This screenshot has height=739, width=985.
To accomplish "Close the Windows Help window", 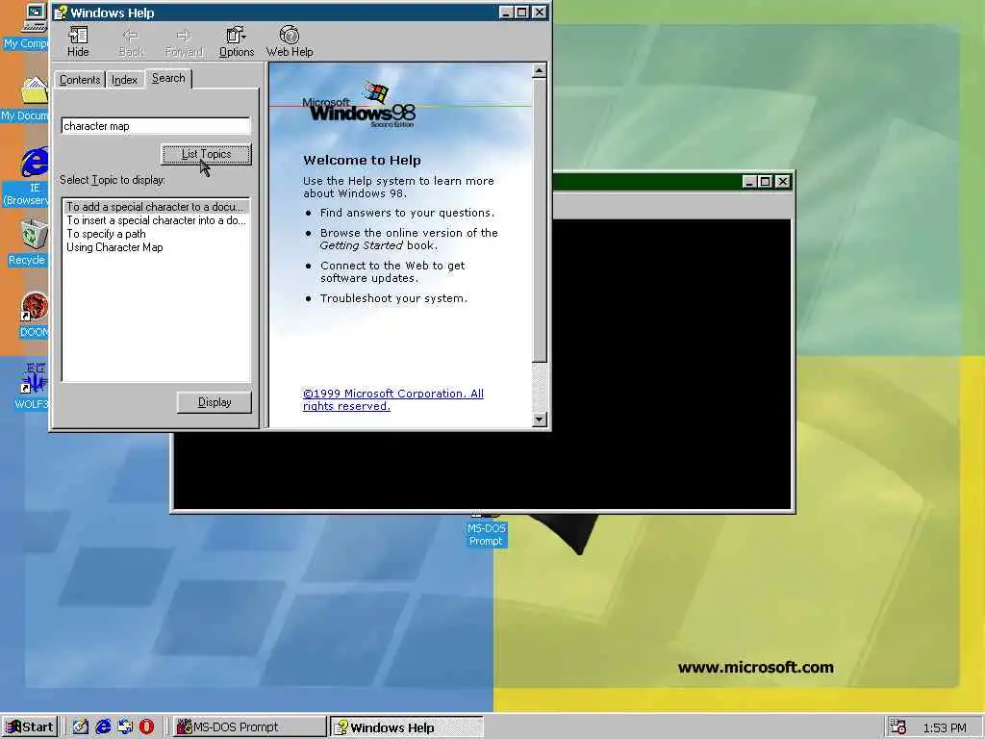I will (540, 12).
